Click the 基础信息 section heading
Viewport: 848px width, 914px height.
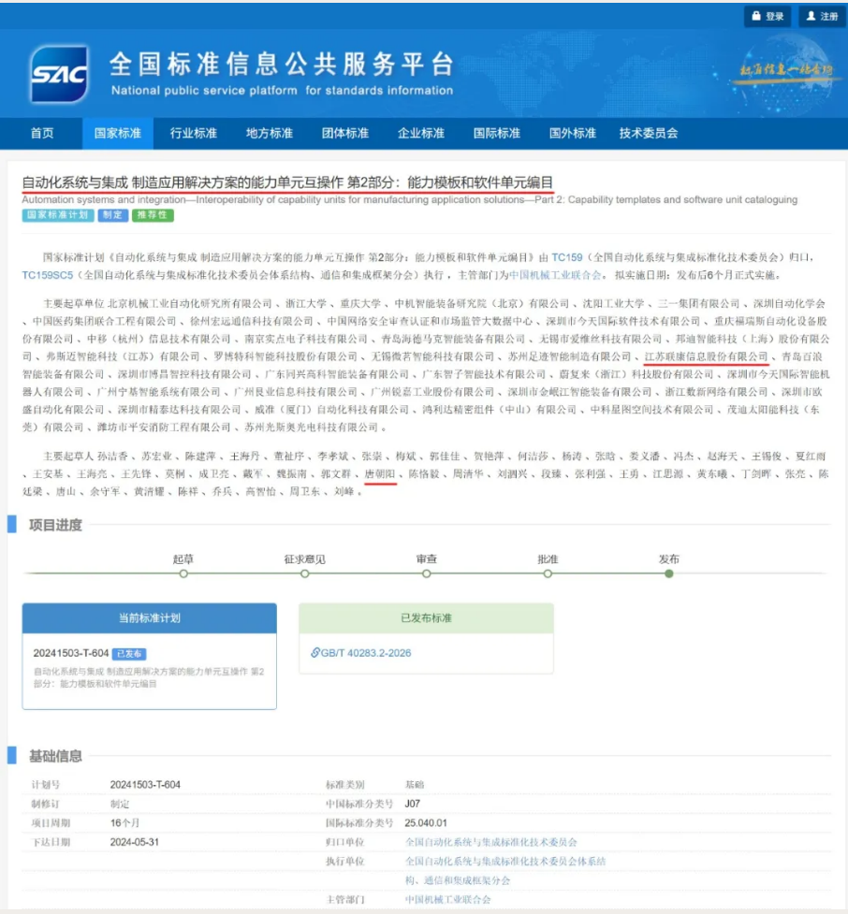(55, 756)
